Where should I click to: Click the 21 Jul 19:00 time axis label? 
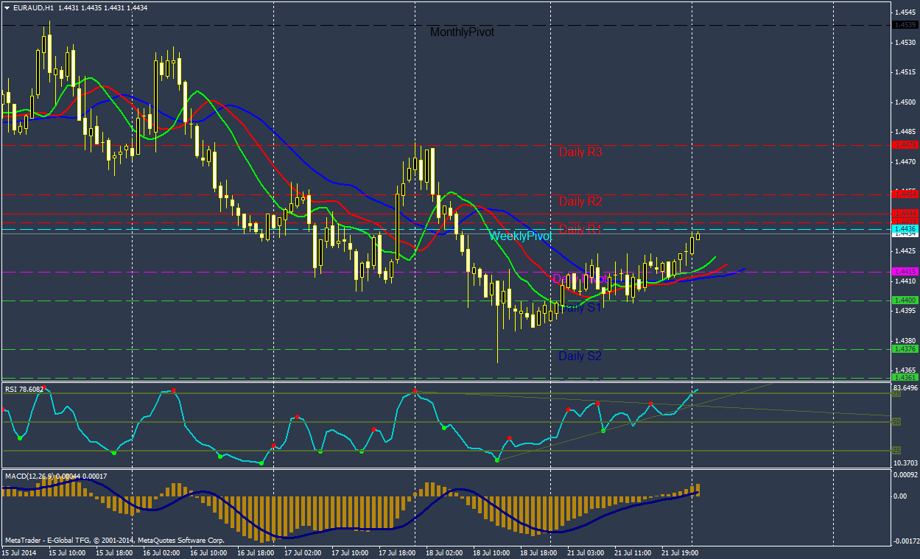[680, 552]
